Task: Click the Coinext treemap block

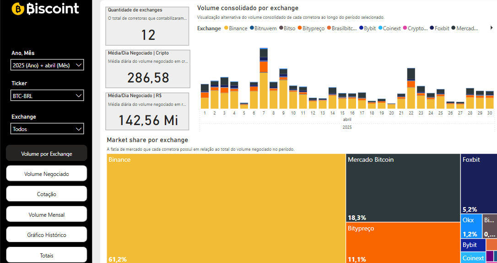Action: (473, 258)
